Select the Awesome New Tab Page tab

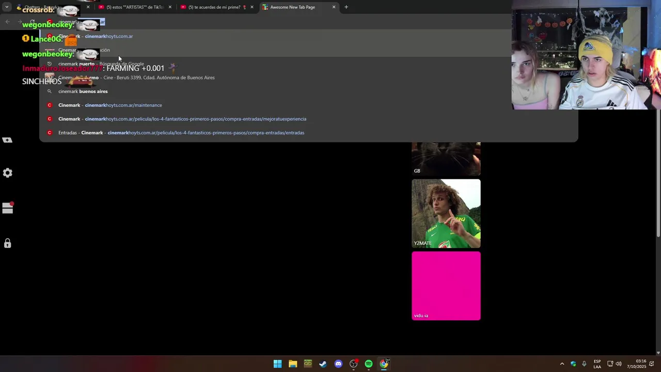[x=298, y=7]
